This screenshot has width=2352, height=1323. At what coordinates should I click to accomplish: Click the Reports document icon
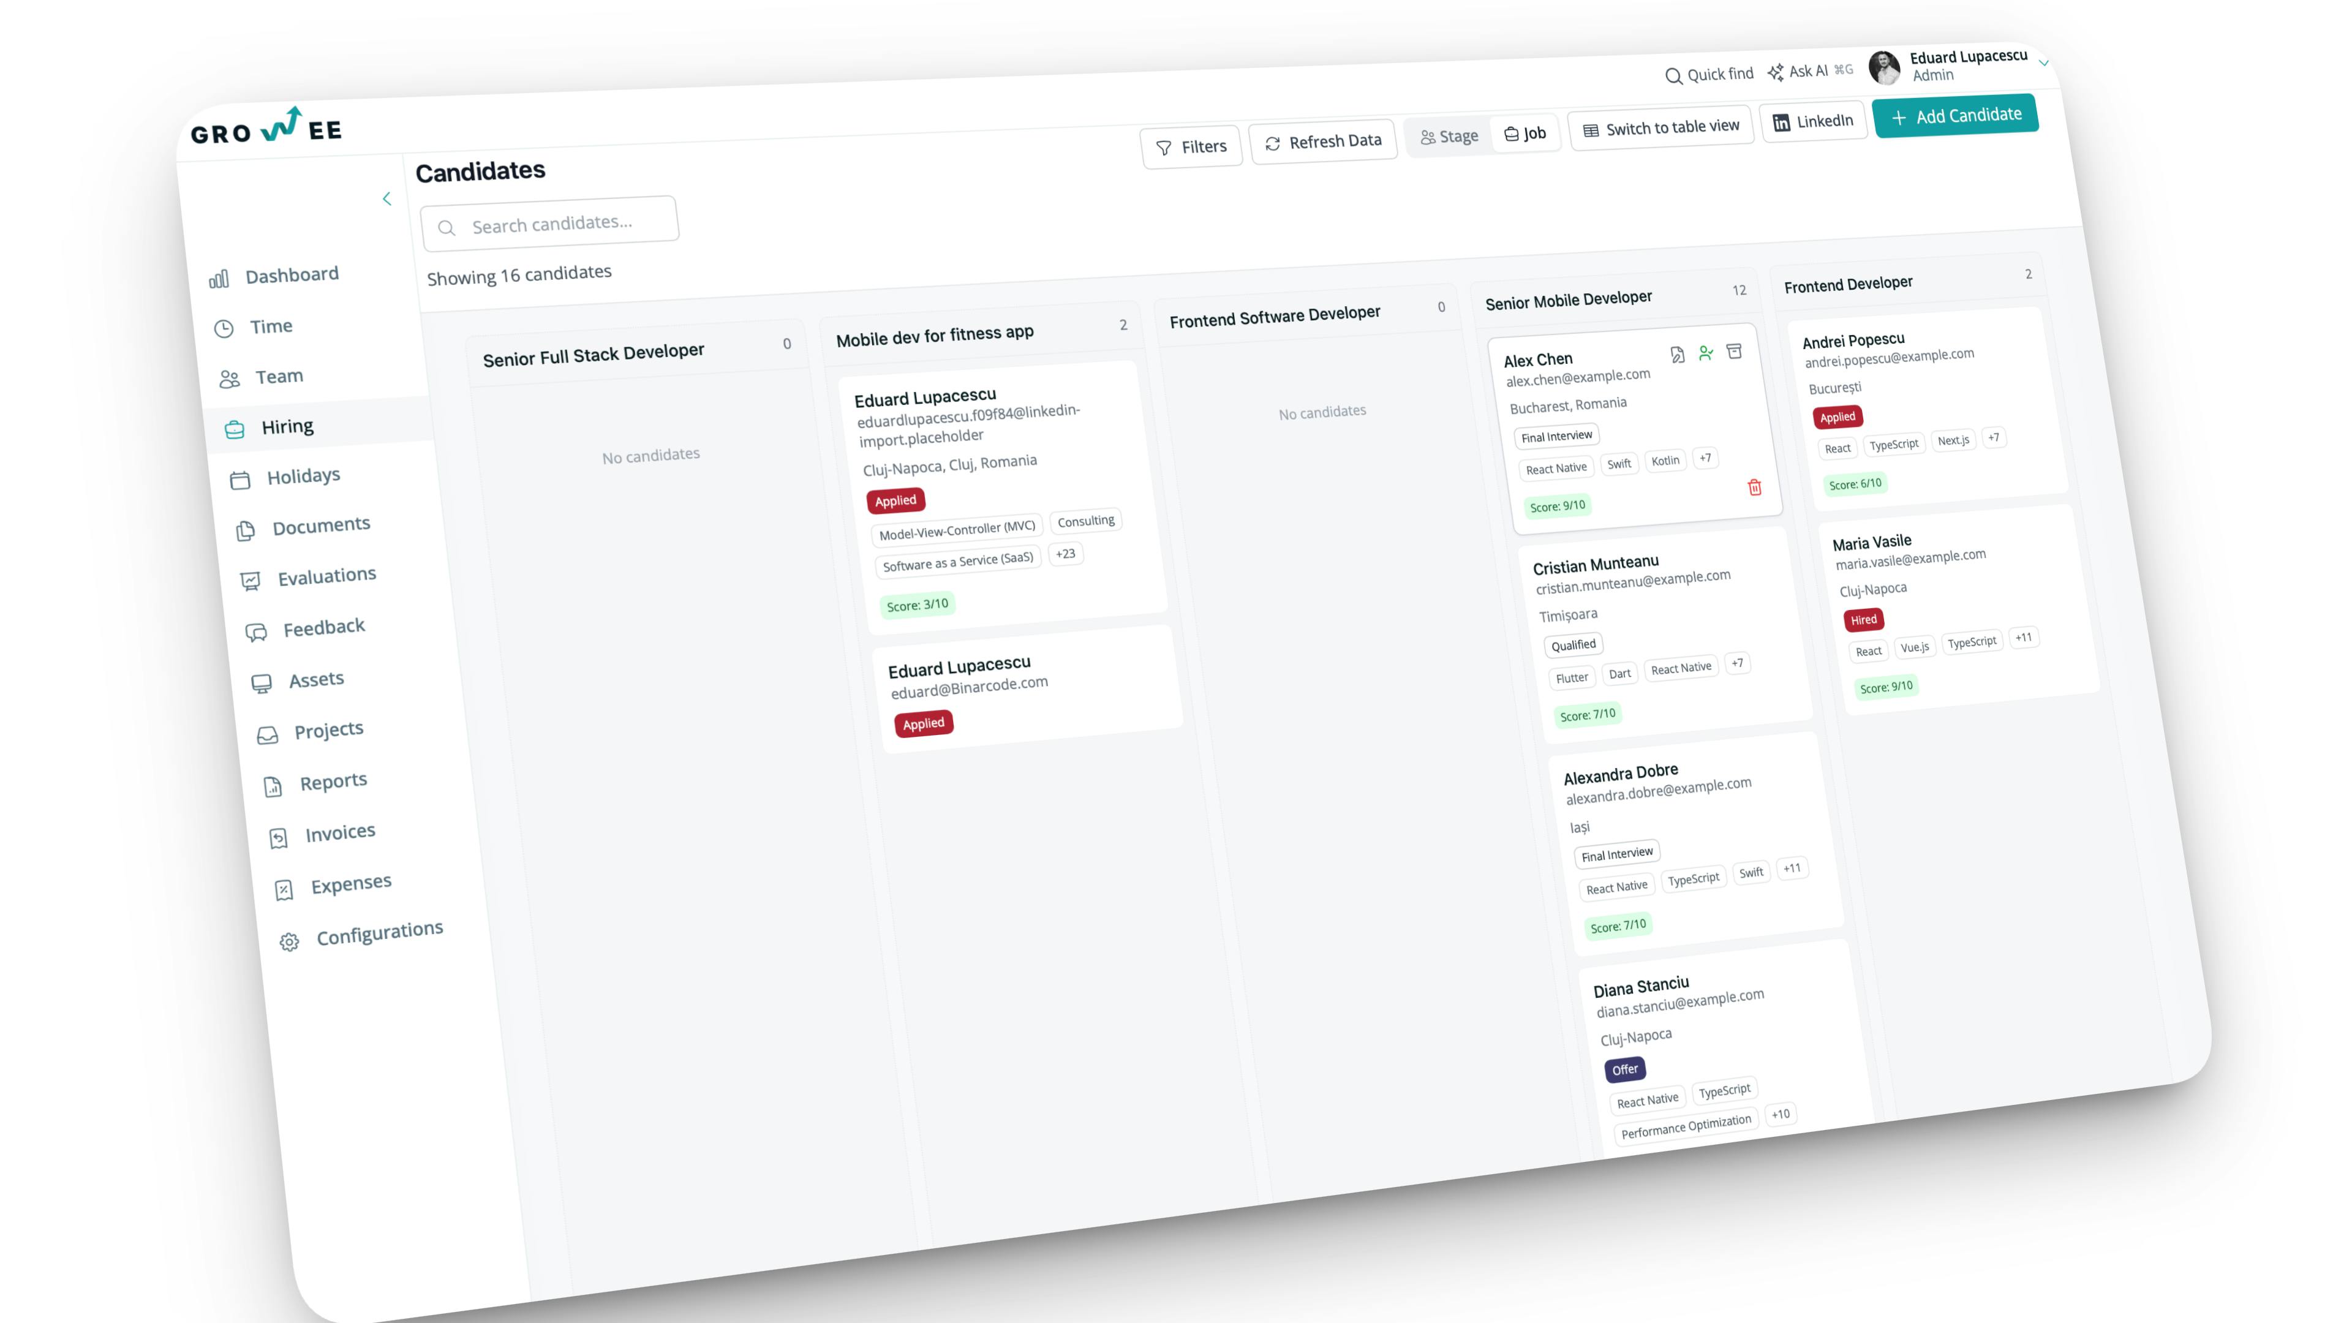tap(273, 787)
